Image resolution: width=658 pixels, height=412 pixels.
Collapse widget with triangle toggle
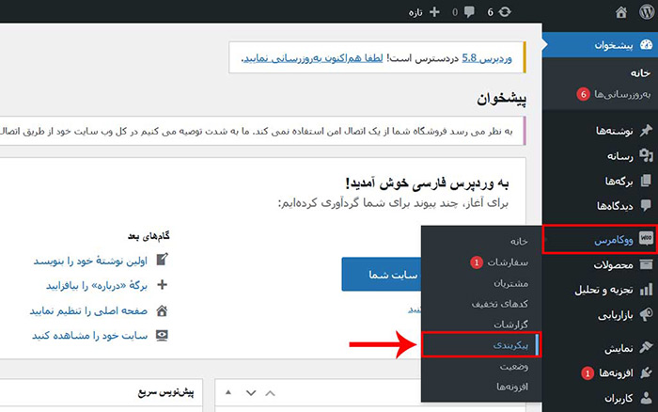coord(228,392)
